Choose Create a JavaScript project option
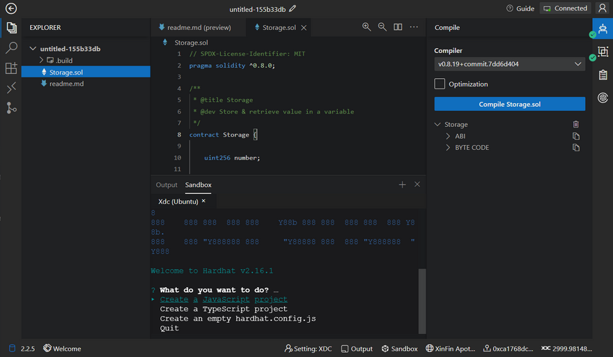The width and height of the screenshot is (613, 357). pos(224,299)
